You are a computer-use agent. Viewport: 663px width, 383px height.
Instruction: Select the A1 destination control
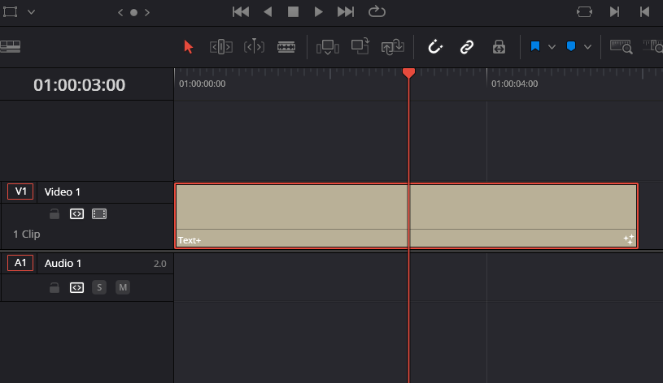(x=20, y=263)
